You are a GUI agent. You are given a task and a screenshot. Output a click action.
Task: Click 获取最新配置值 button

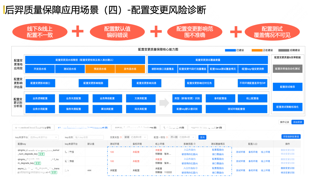click(291, 136)
